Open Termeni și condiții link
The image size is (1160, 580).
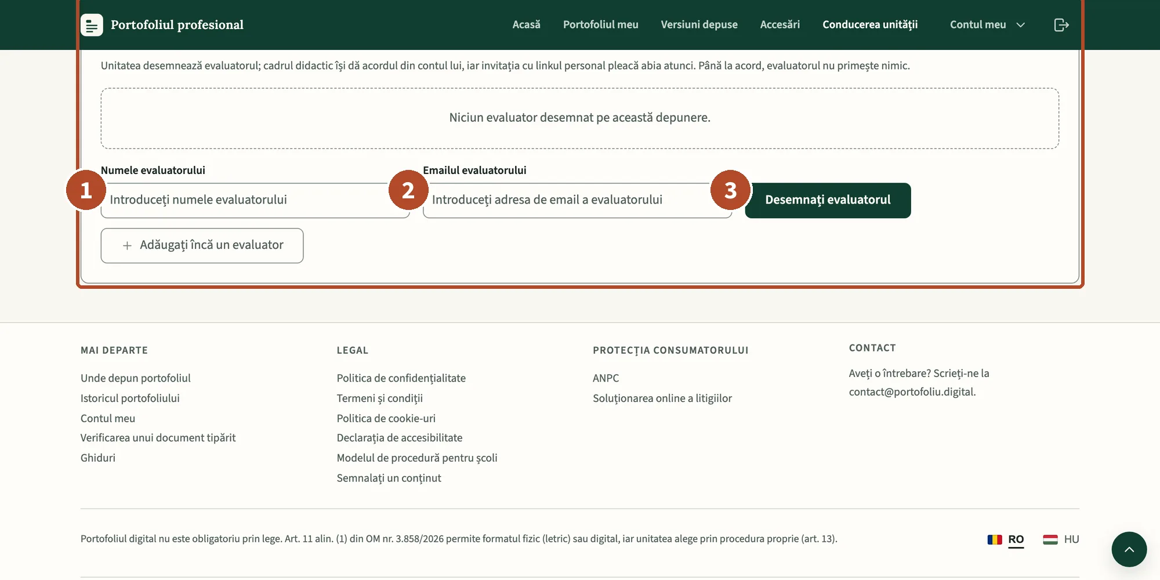(x=379, y=398)
